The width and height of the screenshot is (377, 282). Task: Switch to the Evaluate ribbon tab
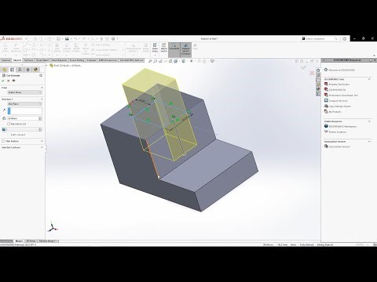(x=91, y=60)
